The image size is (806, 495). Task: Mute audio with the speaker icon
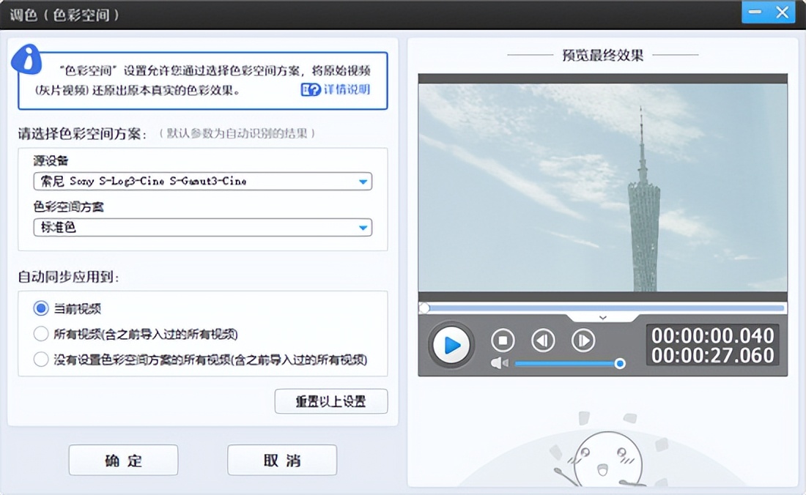click(499, 363)
